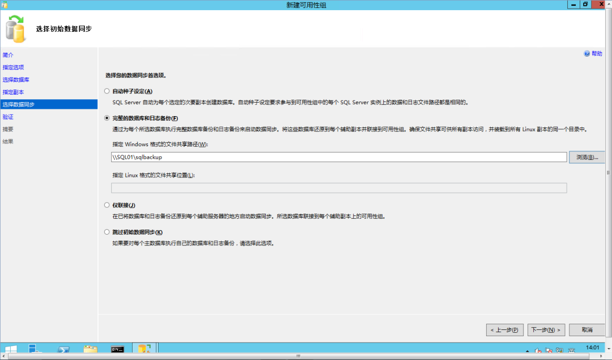This screenshot has height=360, width=612.
Task: Click the 结果 wizard step
Action: pyautogui.click(x=8, y=141)
